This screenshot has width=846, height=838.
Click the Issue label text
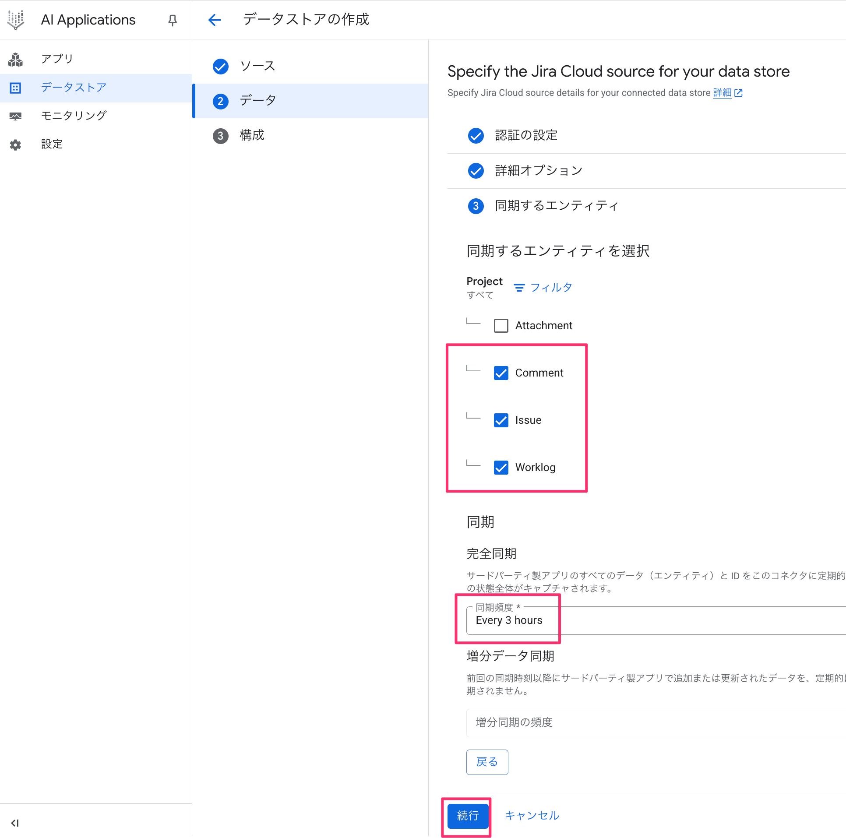tap(529, 420)
